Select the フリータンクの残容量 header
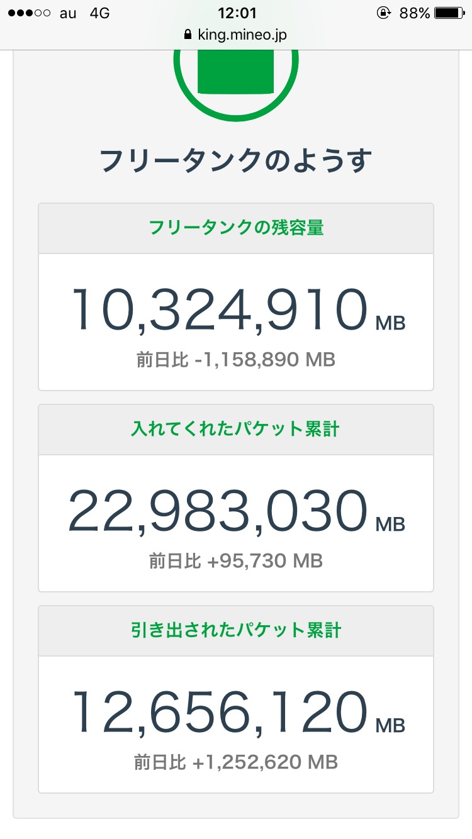 coord(236,228)
